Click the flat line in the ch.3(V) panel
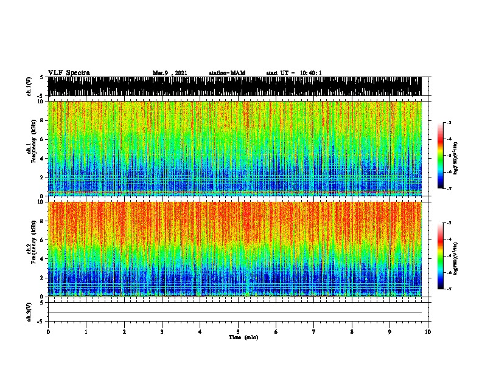Viewport: 482px width, 372px height. (234, 312)
